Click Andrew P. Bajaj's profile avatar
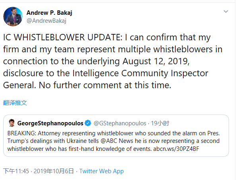The width and height of the screenshot is (239, 180). 13,16
